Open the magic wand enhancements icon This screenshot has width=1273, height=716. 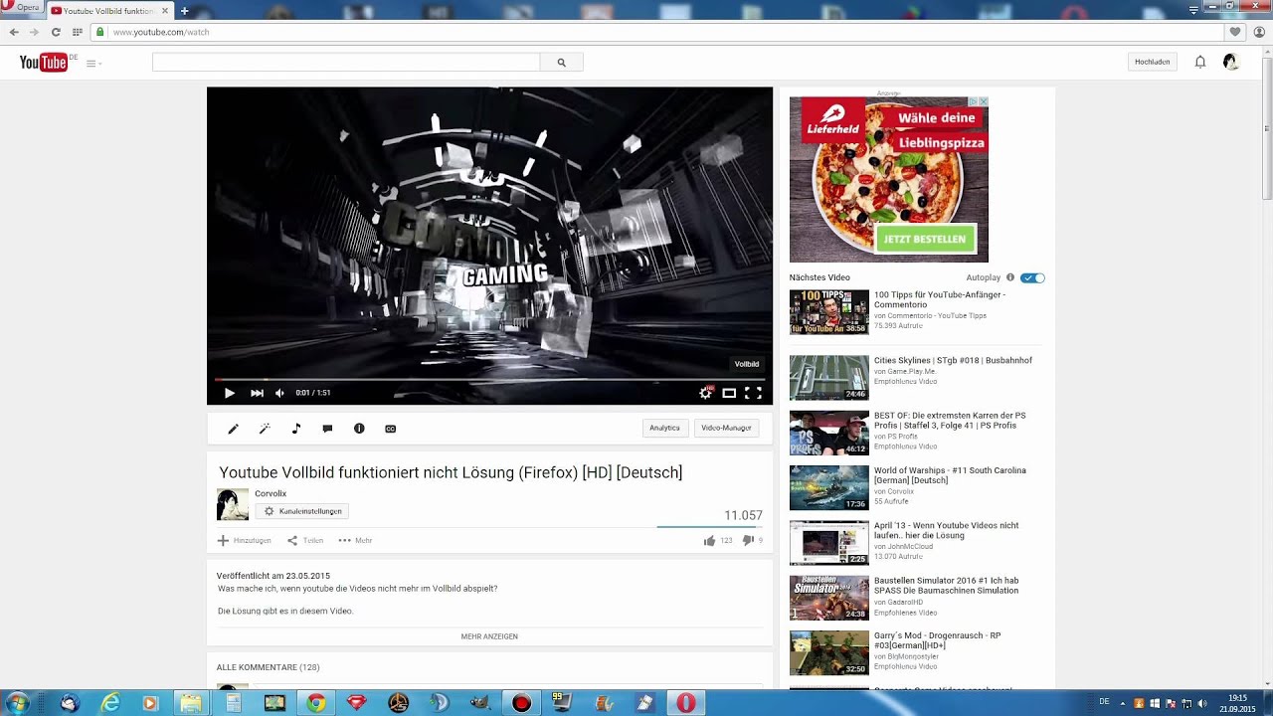click(265, 429)
